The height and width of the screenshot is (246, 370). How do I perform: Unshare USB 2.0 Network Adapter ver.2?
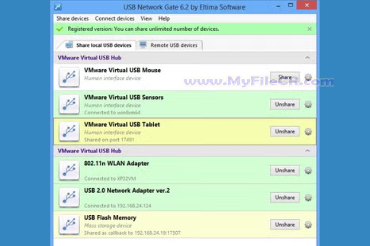285,197
